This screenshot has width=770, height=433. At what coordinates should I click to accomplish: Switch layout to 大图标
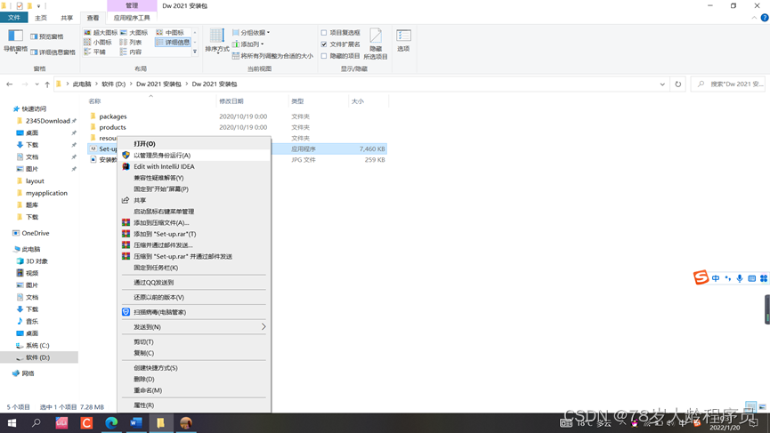(134, 32)
